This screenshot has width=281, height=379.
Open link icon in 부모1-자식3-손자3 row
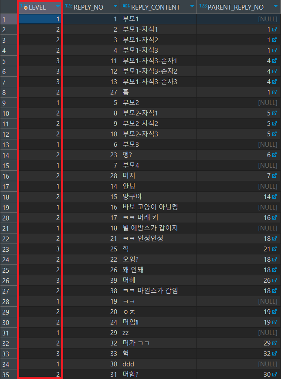pyautogui.click(x=274, y=81)
